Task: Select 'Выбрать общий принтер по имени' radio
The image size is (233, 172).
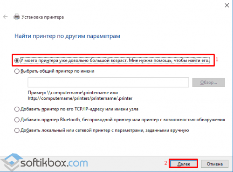Action: (x=17, y=71)
